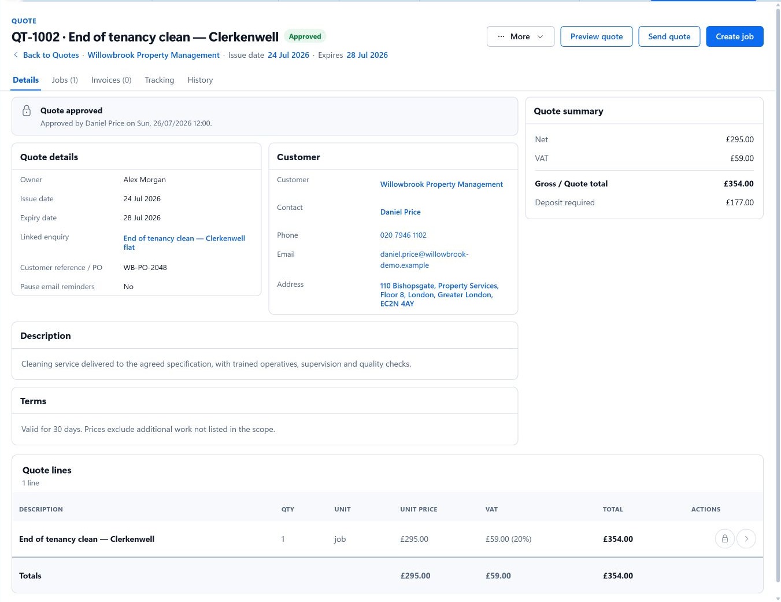Switch to the Tracking tab
Viewport: 781px width, 602px height.
tap(160, 80)
